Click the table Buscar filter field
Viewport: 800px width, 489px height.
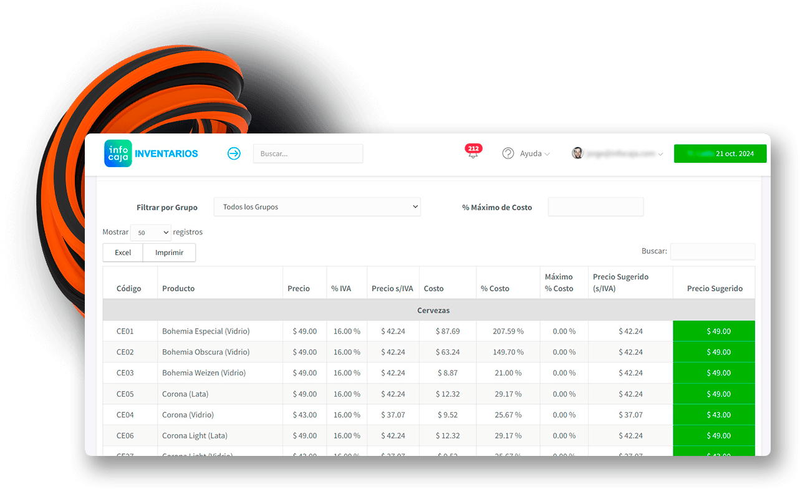click(x=713, y=251)
